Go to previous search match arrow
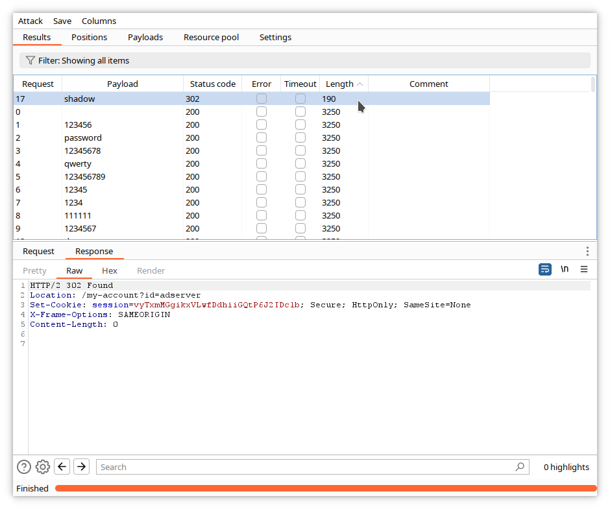The image size is (610, 509). pos(62,467)
